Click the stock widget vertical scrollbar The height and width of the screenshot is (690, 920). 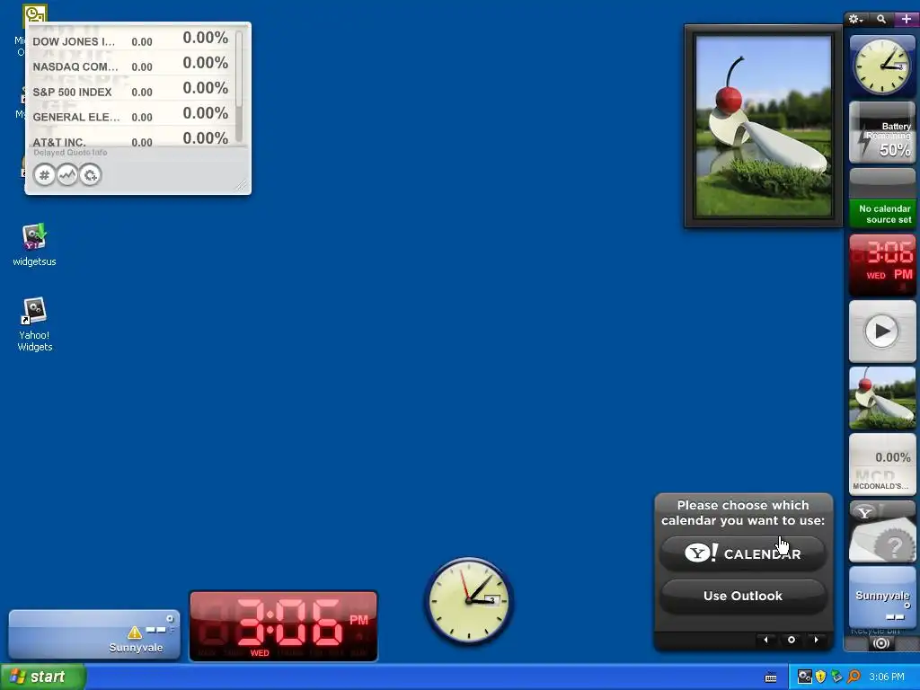239,86
